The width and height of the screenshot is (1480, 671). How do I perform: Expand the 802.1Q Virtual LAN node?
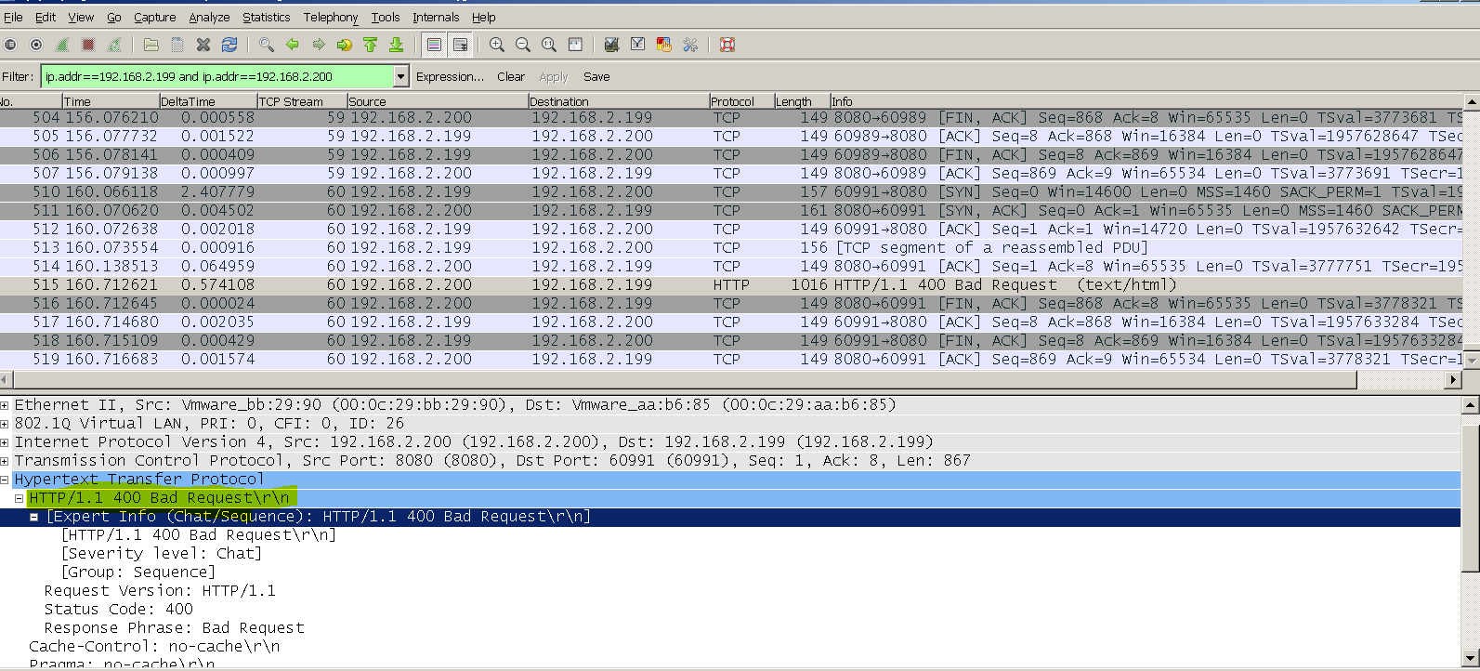tap(6, 424)
